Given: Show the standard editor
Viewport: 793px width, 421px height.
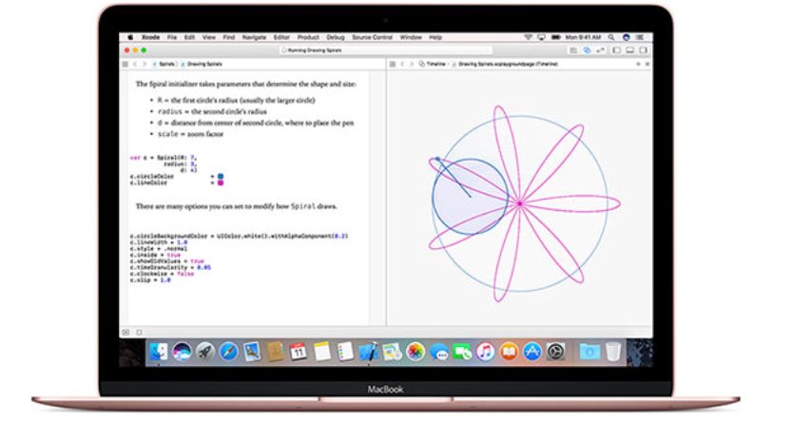Looking at the screenshot, I should (573, 50).
